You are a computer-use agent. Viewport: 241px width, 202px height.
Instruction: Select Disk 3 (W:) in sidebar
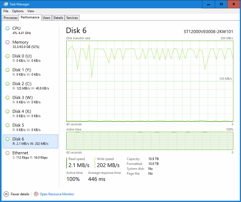pyautogui.click(x=30, y=100)
